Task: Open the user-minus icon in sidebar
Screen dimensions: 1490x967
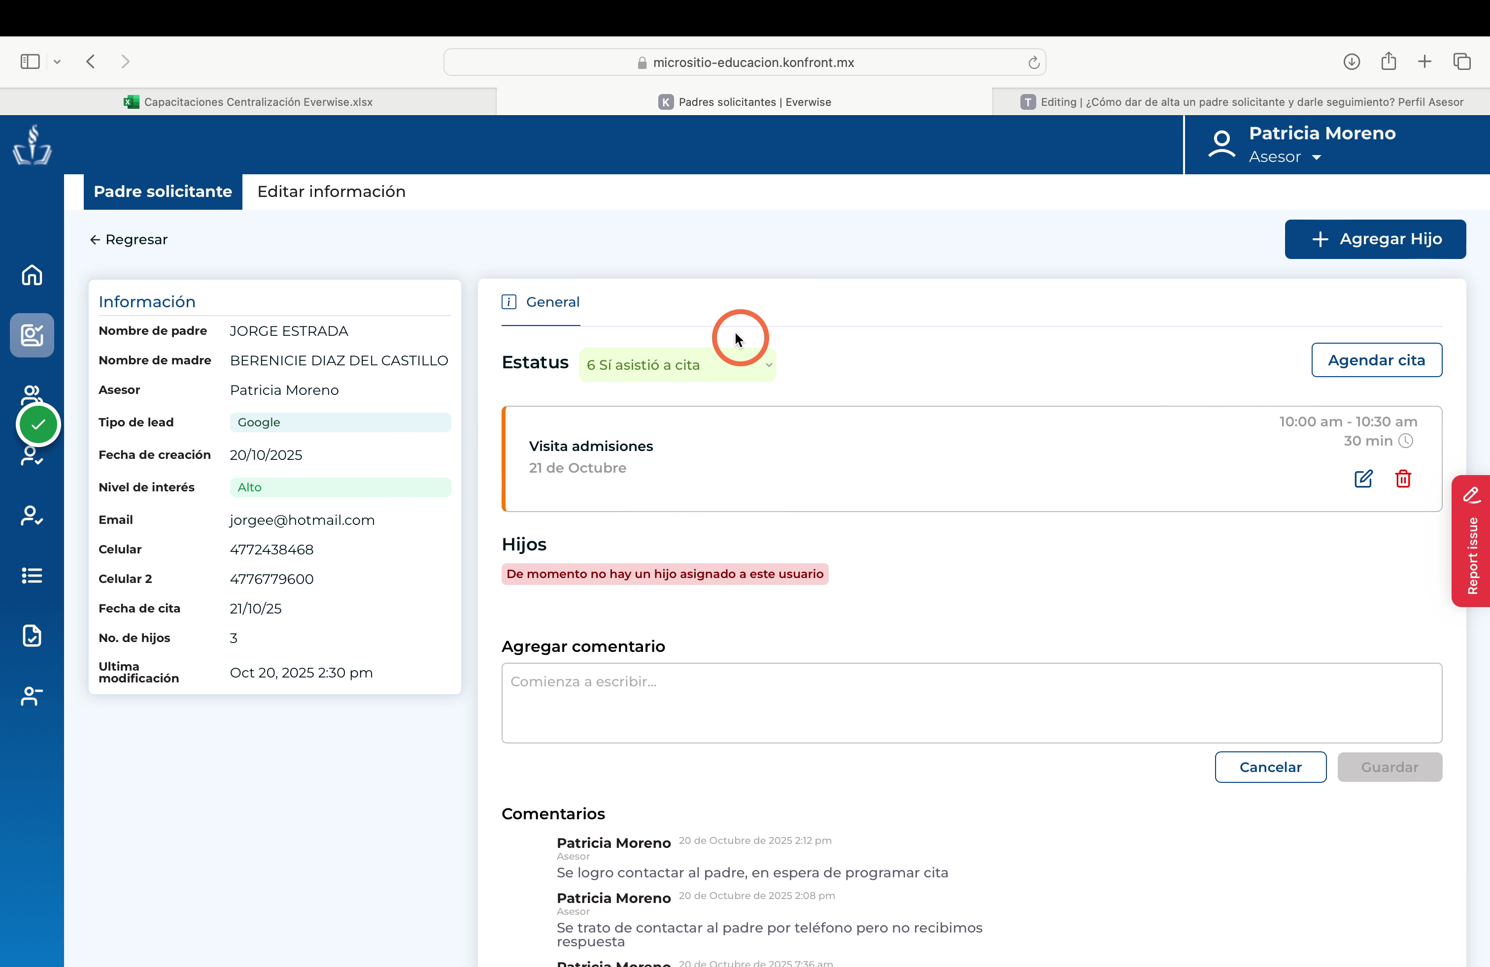Action: (32, 696)
